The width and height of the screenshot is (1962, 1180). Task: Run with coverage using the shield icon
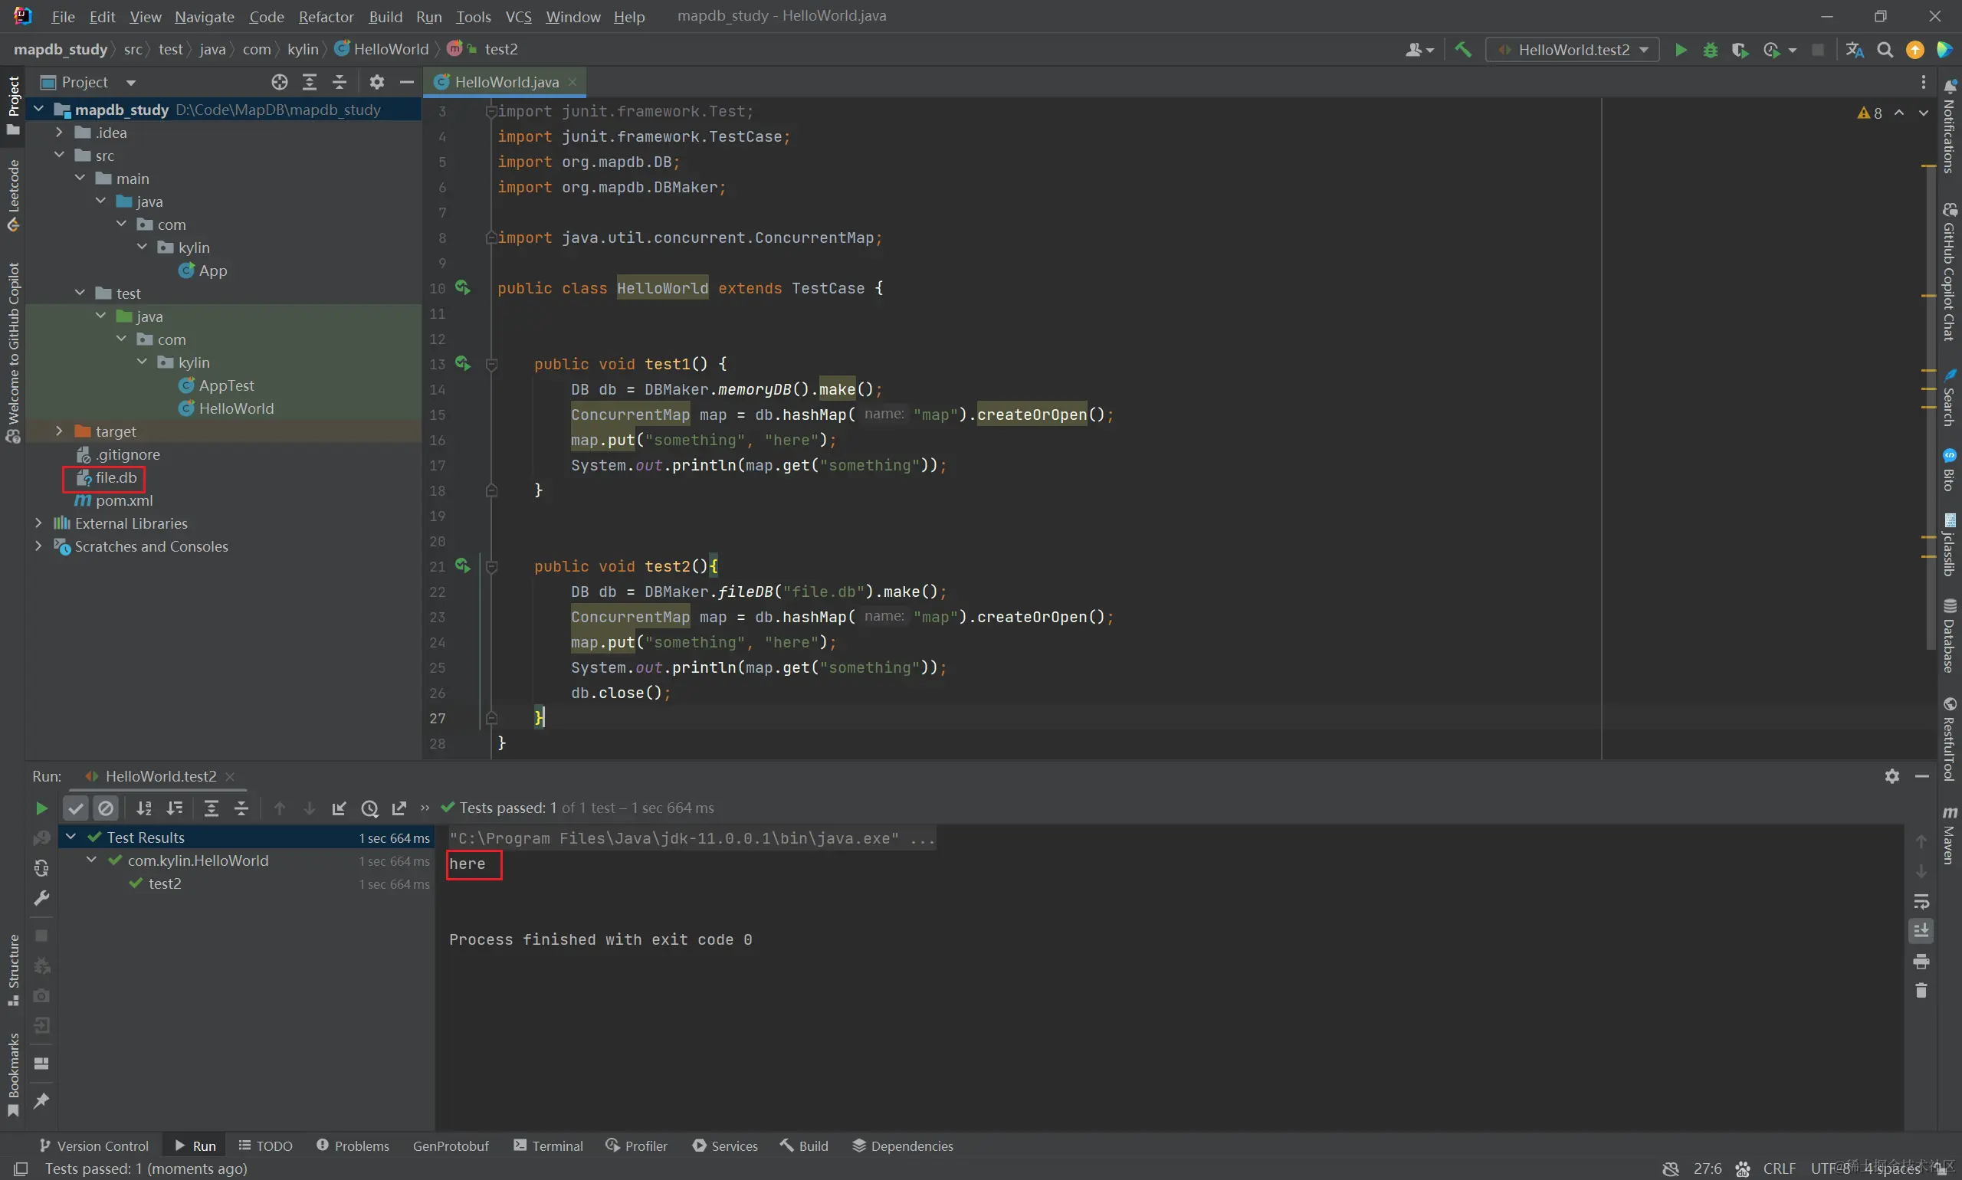click(x=1740, y=49)
